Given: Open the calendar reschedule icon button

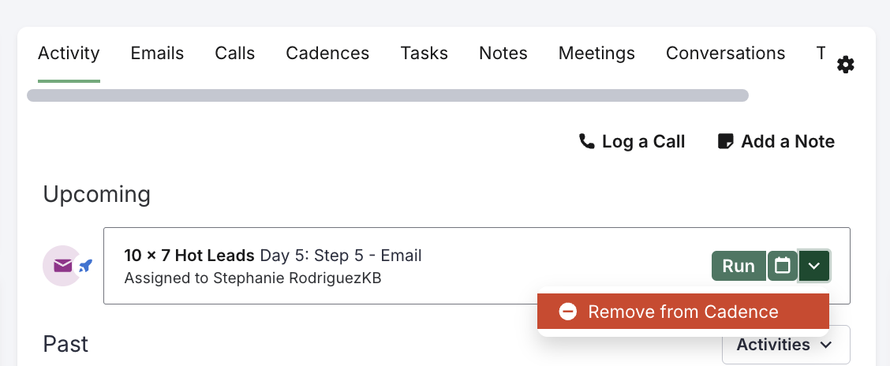Looking at the screenshot, I should pos(783,266).
